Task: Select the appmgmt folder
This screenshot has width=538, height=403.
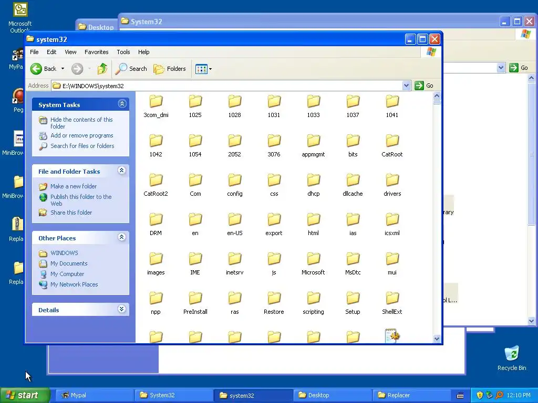Action: click(313, 146)
